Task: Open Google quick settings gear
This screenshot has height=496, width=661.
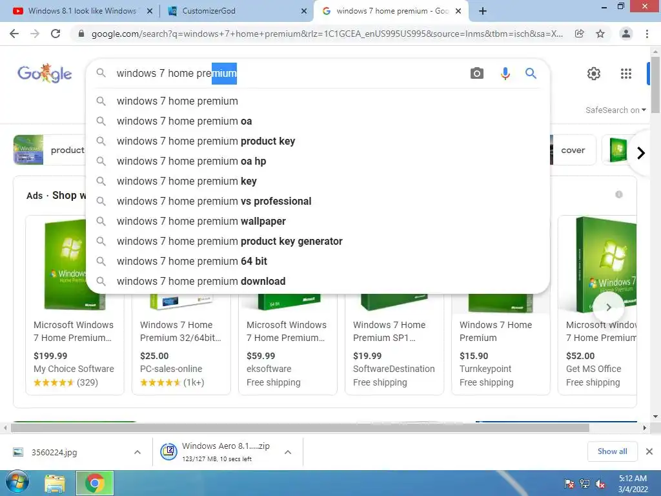Action: click(x=594, y=74)
